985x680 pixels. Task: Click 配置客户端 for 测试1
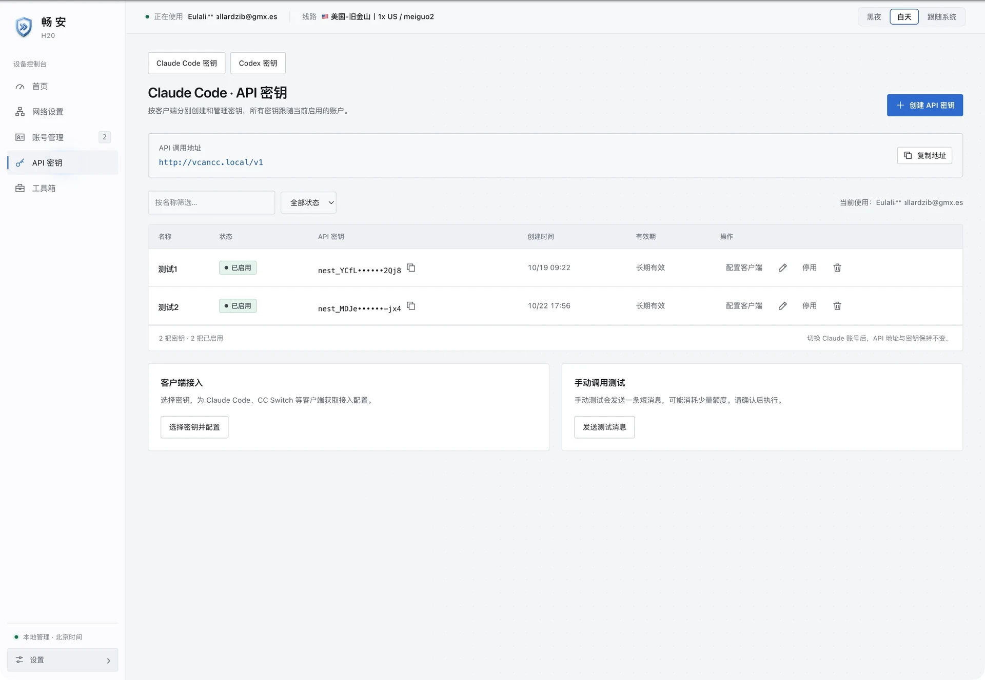pos(744,267)
